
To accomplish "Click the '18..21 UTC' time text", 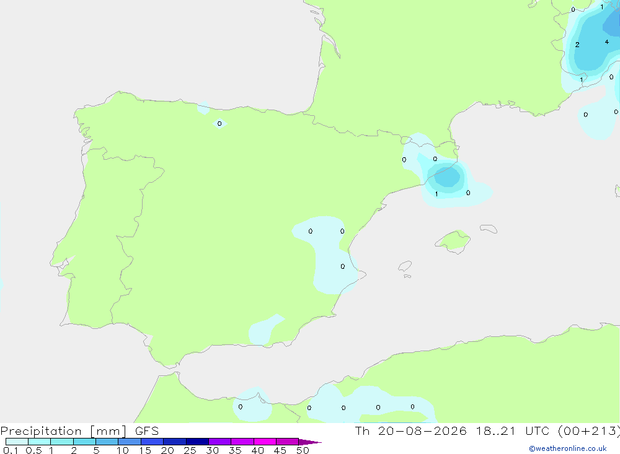I will 513,431.
